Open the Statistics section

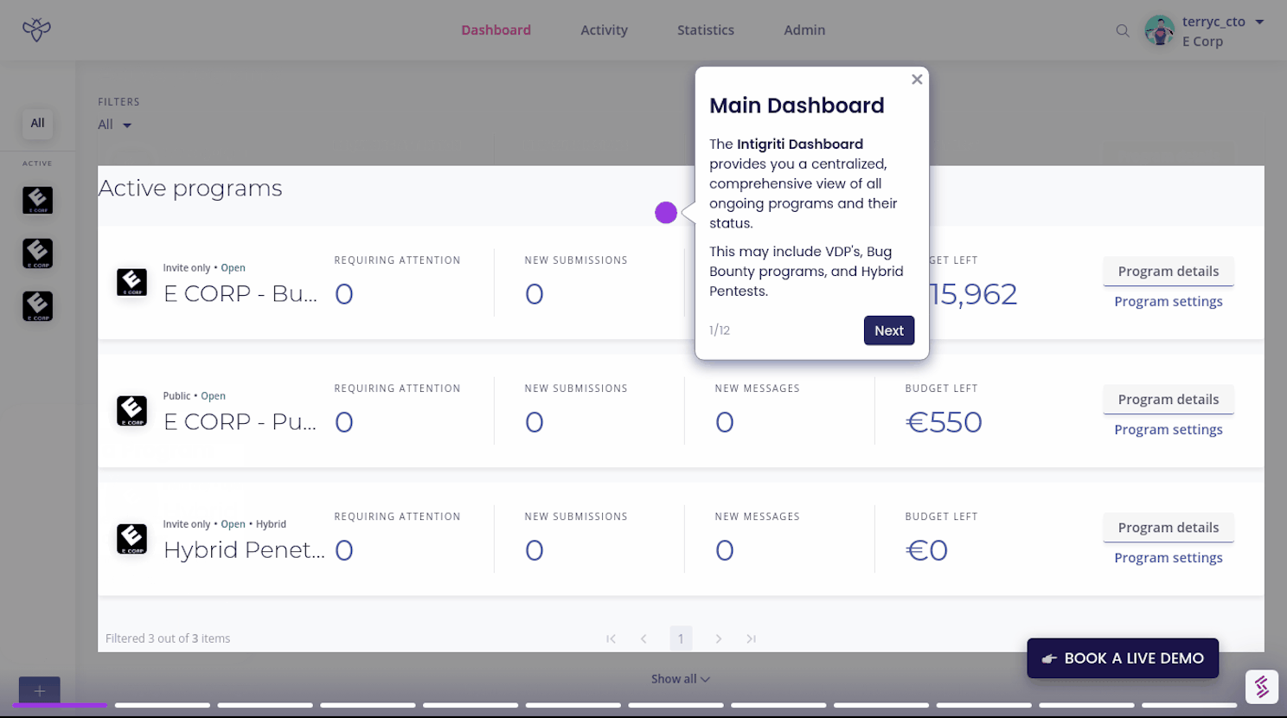705,29
